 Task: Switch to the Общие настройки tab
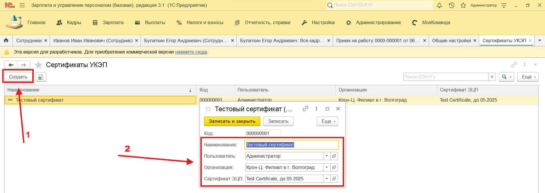point(451,40)
